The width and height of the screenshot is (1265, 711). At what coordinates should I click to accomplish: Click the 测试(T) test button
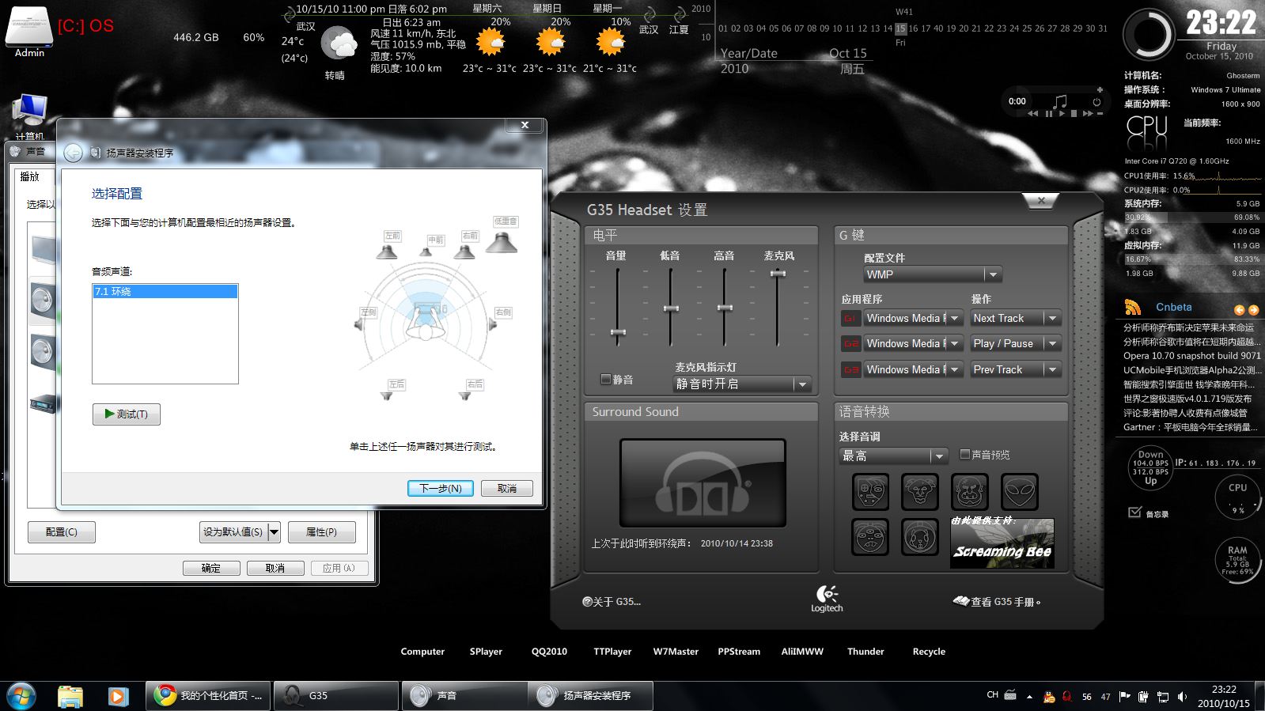tap(127, 414)
